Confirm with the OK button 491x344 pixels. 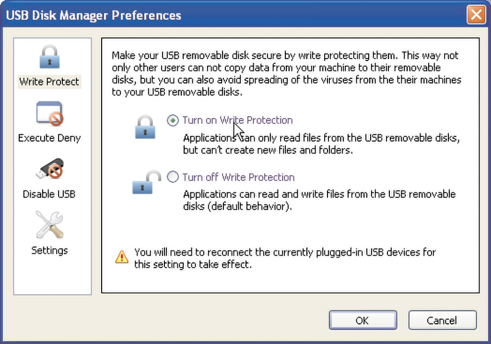[x=363, y=320]
